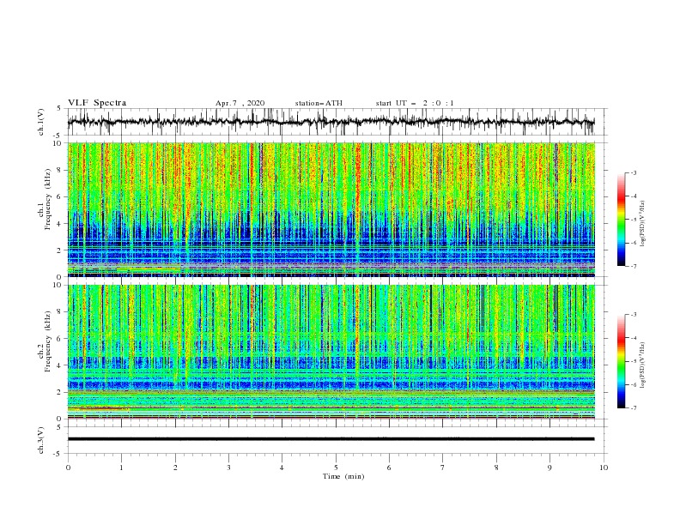680x525 pixels.
Task: Click the "2" tick on the time axis
Action: [x=175, y=468]
